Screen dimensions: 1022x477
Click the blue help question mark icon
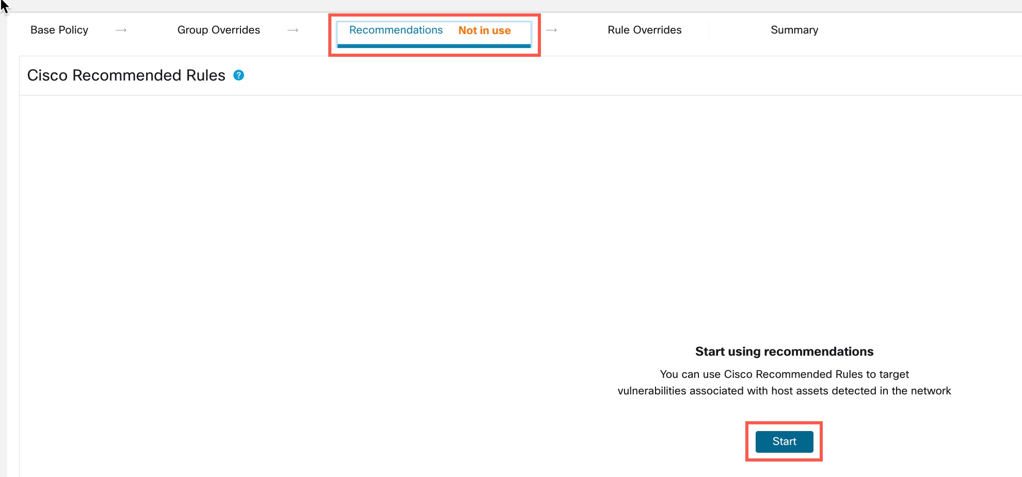tap(238, 75)
